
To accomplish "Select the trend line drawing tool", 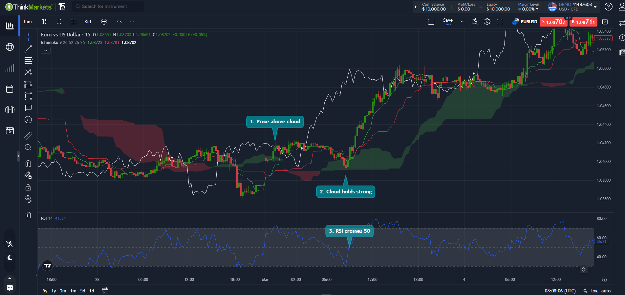I will pos(28,48).
